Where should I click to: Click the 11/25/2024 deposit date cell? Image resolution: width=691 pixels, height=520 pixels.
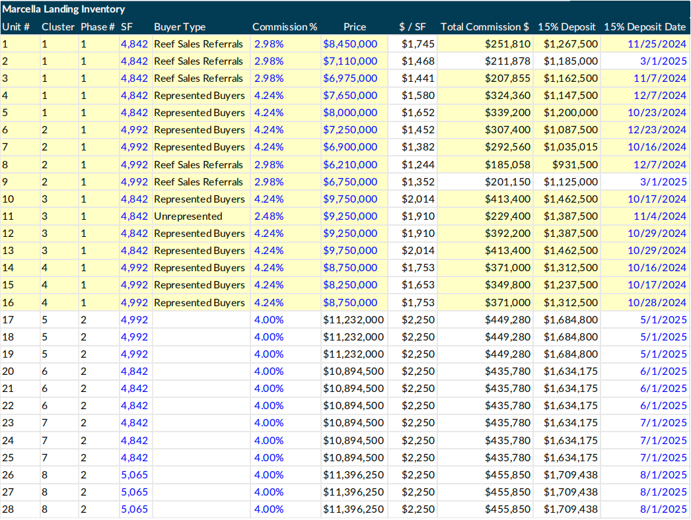[657, 44]
